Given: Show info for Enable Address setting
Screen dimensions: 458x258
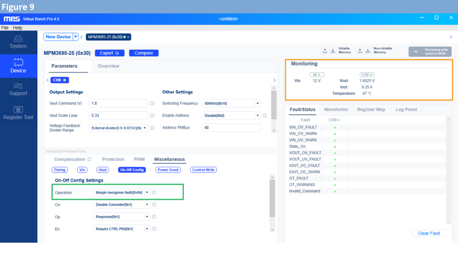Looking at the screenshot, I should pyautogui.click(x=265, y=115).
